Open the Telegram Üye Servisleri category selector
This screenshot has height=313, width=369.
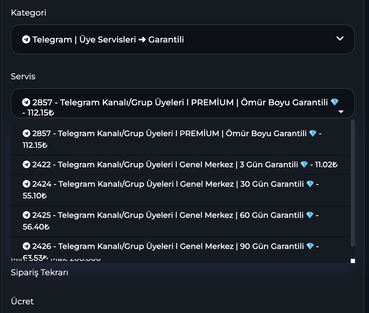[183, 39]
